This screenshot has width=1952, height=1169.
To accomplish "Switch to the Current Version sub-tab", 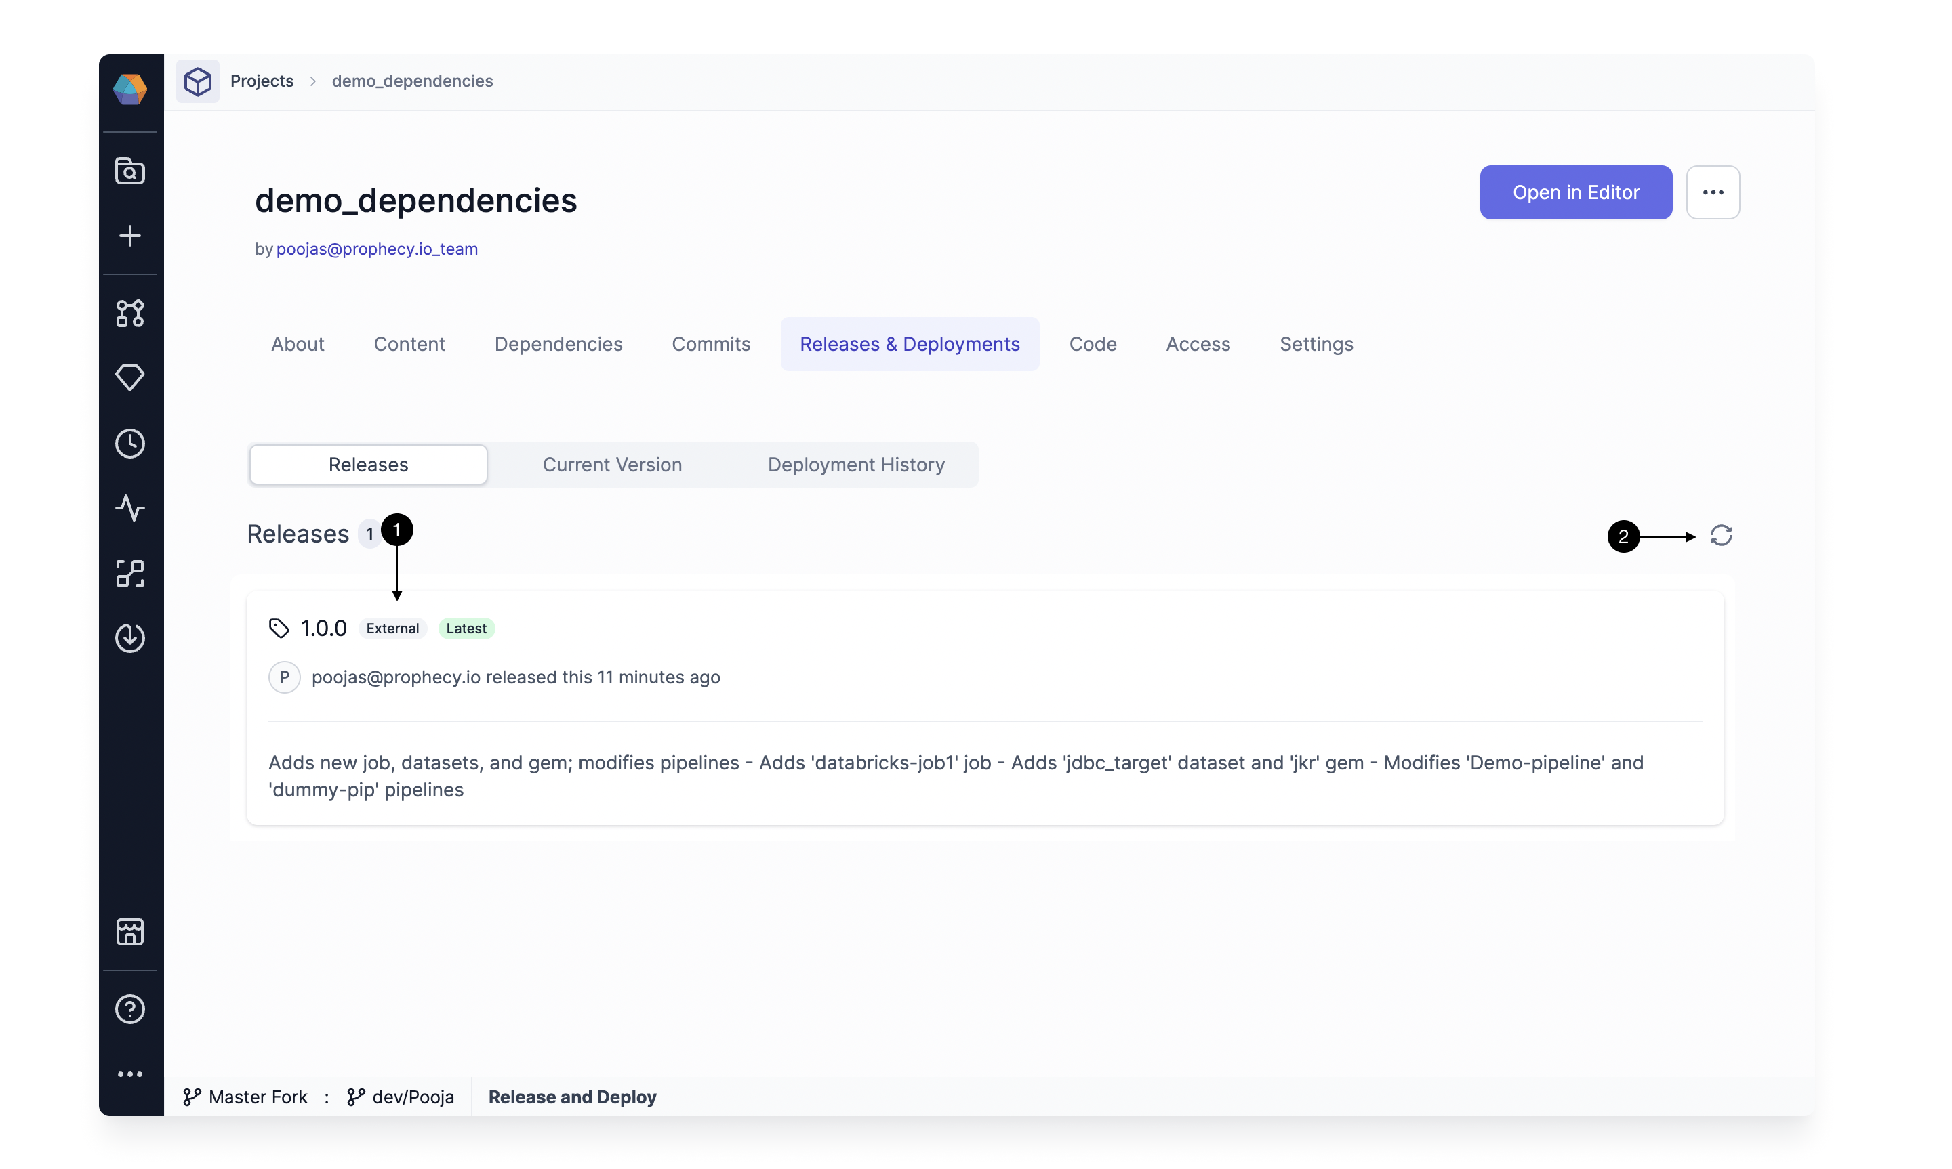I will [612, 465].
